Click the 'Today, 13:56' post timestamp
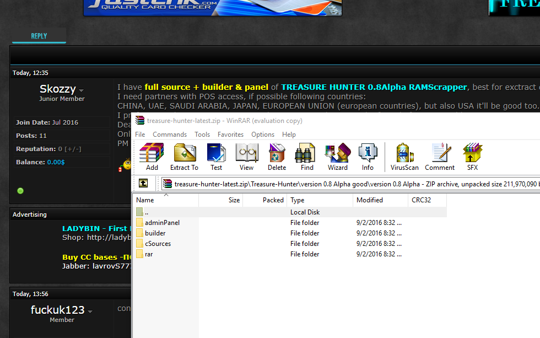This screenshot has height=338, width=540. point(30,294)
